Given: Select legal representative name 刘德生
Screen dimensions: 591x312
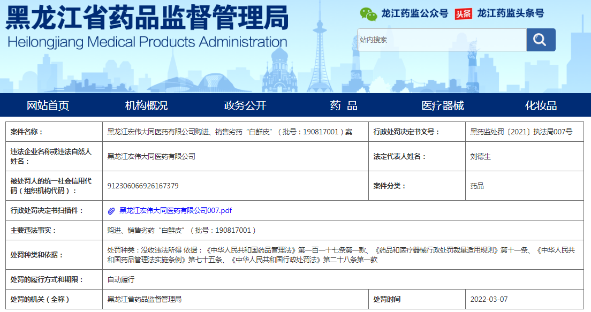Looking at the screenshot, I should [x=481, y=156].
